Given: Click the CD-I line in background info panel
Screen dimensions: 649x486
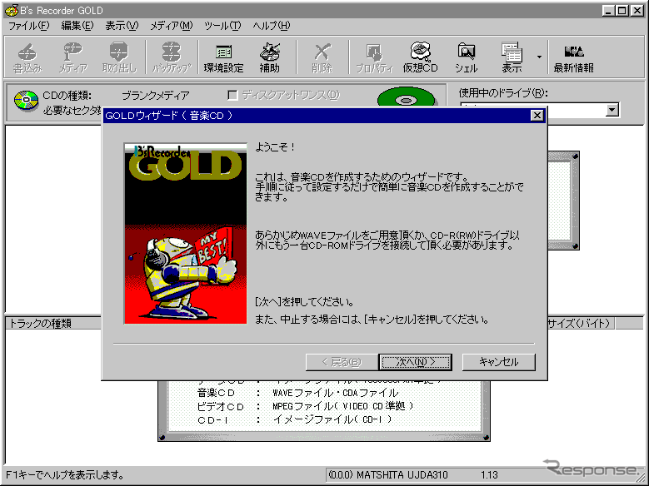Looking at the screenshot, I should point(295,419).
